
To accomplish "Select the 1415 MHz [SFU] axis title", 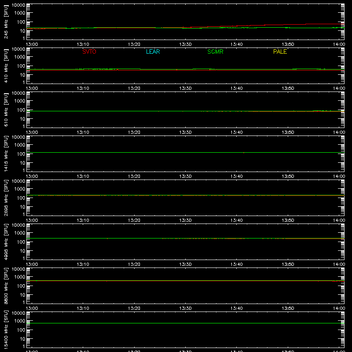I will (x=6, y=154).
